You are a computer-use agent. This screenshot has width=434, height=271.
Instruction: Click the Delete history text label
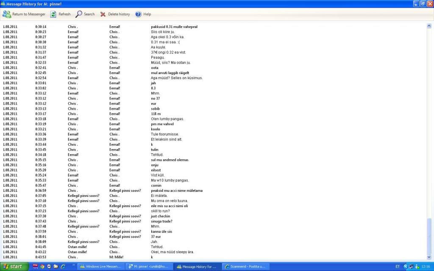tap(119, 14)
